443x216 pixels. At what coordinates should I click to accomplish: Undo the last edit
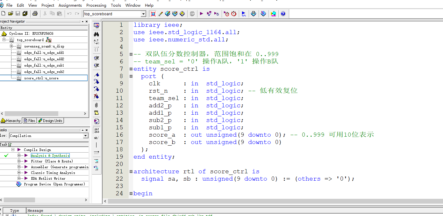pos(69,14)
